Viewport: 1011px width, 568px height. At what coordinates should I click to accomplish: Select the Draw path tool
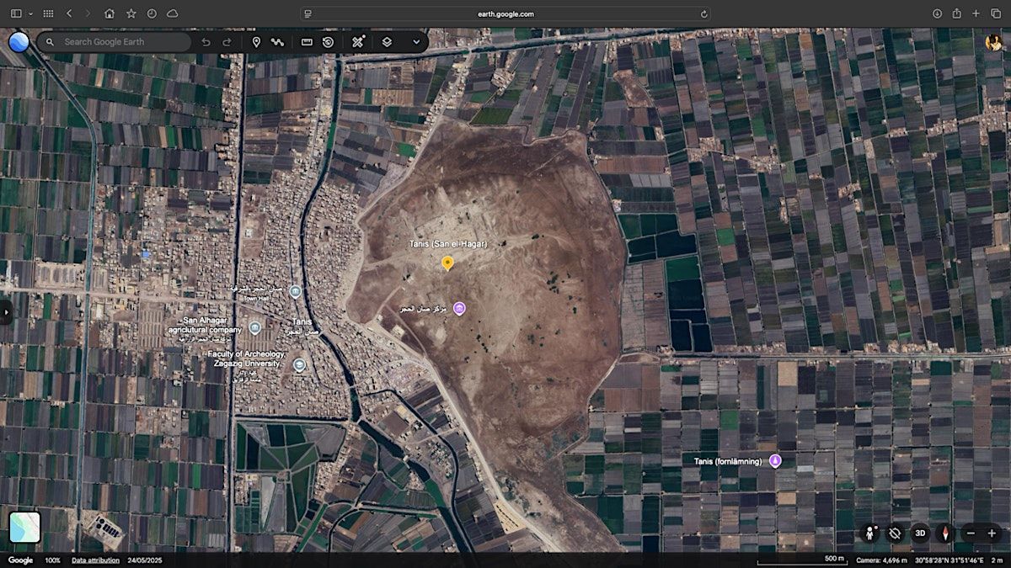pyautogui.click(x=277, y=42)
